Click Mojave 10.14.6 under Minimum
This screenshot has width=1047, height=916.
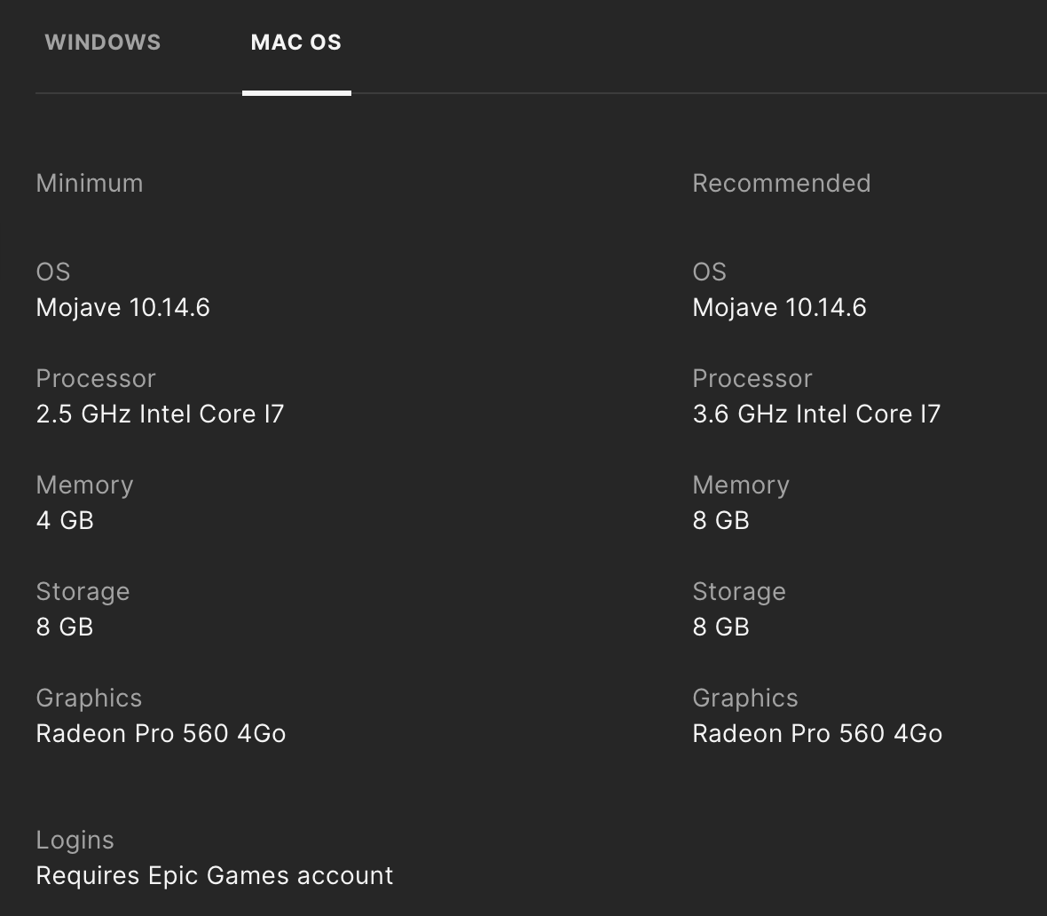coord(123,307)
